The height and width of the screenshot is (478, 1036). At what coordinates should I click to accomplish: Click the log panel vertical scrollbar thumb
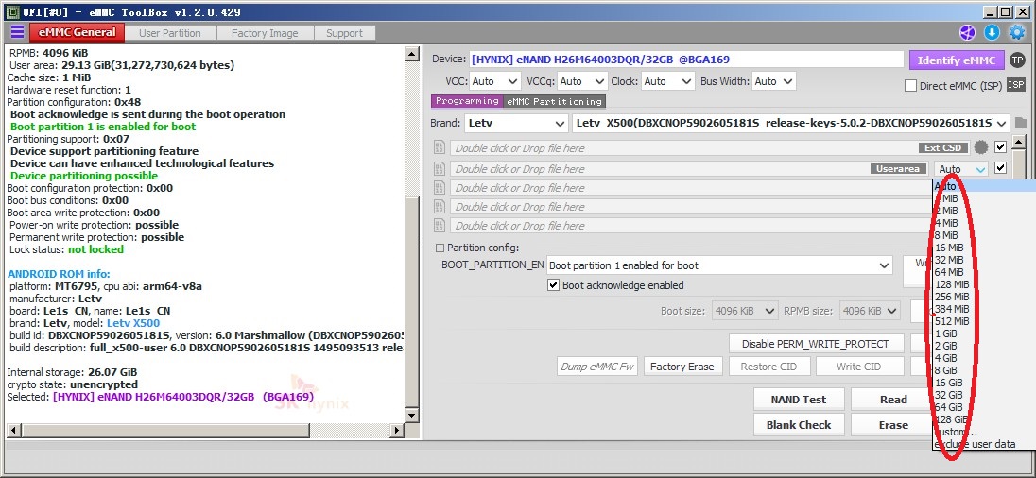point(412,300)
